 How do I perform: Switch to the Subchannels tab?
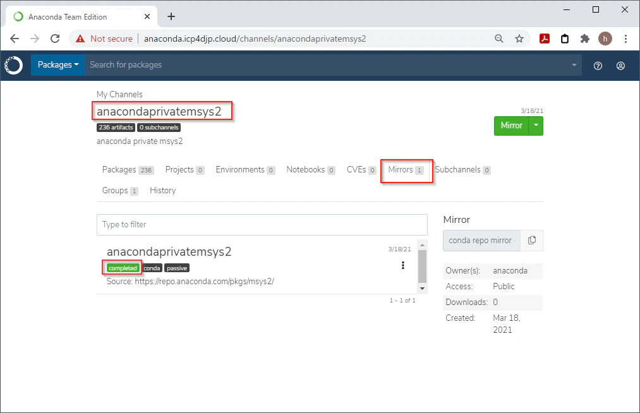click(x=462, y=170)
